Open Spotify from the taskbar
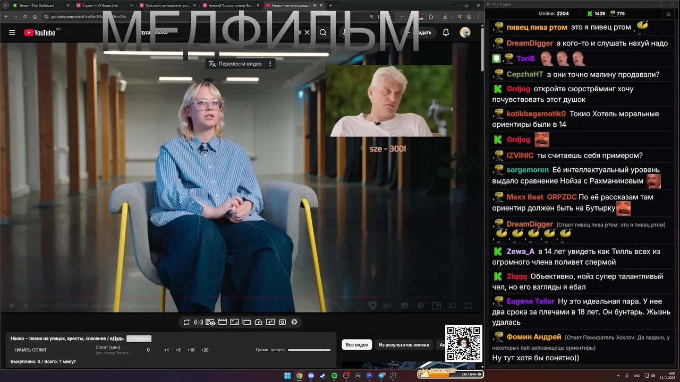 [x=334, y=376]
